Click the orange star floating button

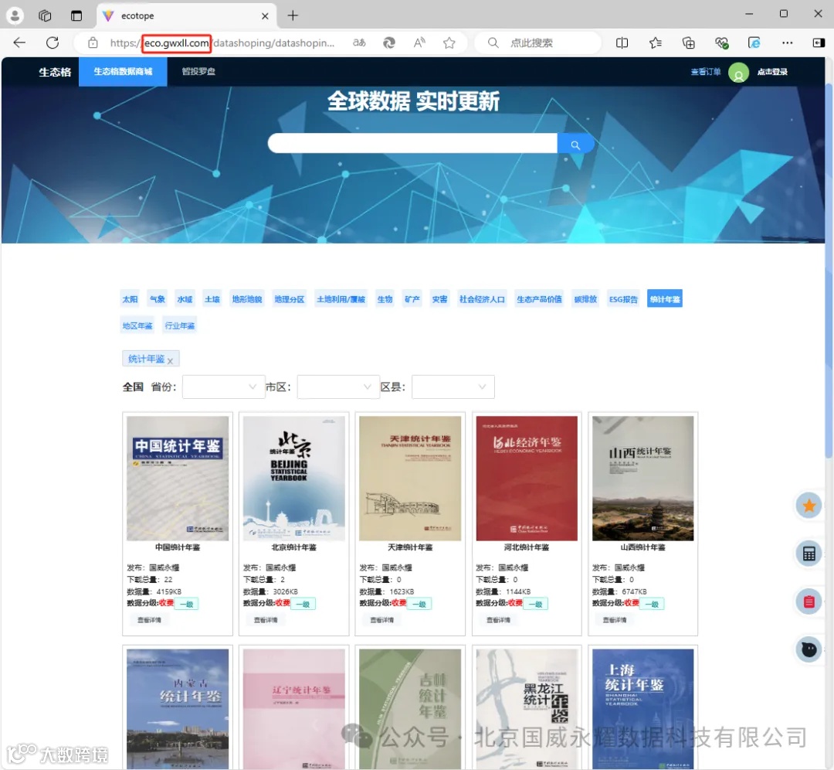tap(809, 506)
